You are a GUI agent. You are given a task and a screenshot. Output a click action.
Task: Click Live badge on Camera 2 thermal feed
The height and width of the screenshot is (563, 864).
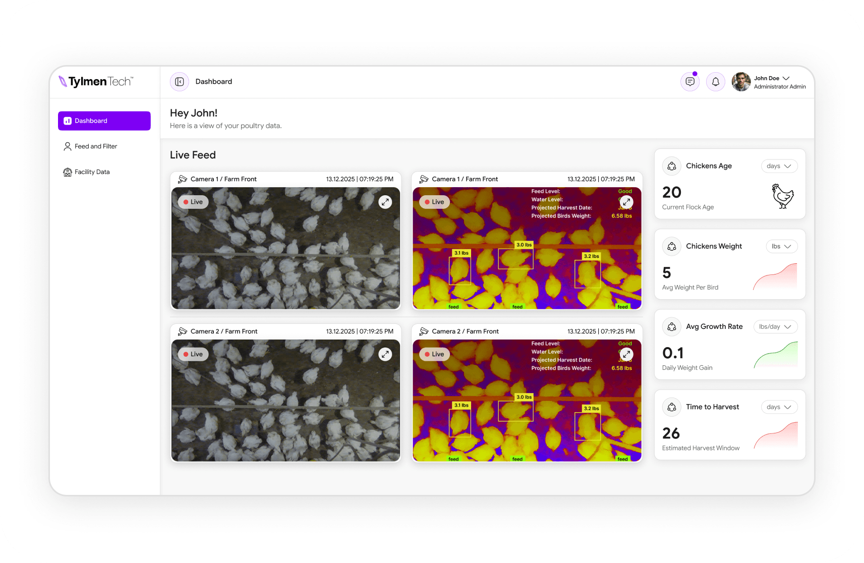(434, 354)
